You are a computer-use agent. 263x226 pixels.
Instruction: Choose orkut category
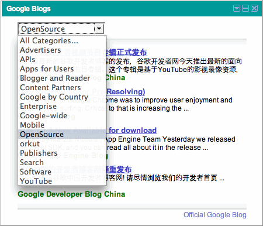tap(62, 143)
